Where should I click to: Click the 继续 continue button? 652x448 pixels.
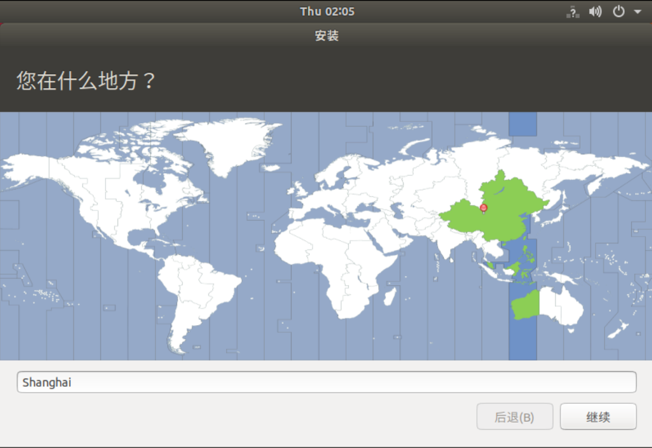pos(598,417)
